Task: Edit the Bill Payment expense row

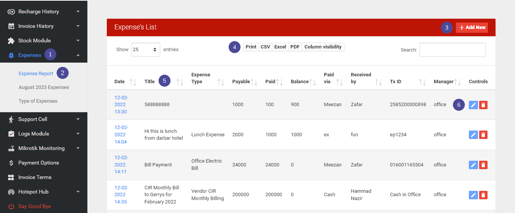Action: point(473,165)
